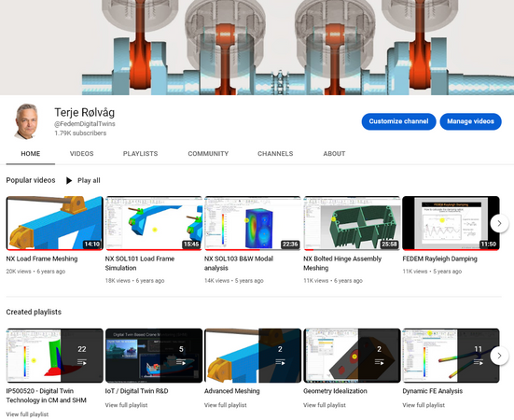
Task: Click the 22:36 duration badge
Action: click(290, 244)
